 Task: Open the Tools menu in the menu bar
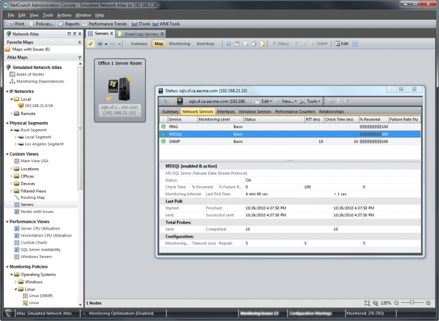[x=48, y=15]
